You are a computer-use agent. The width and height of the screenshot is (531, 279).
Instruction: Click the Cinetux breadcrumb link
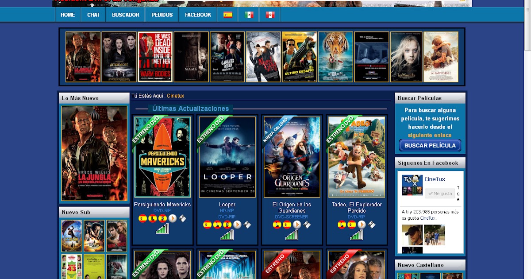[175, 96]
